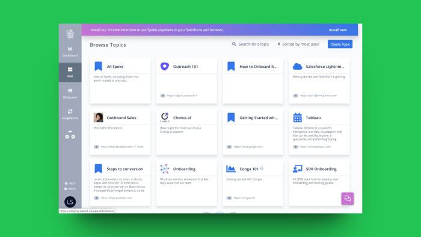The height and width of the screenshot is (237, 421).
Task: Click the Conga 101 chart icon
Action: coord(231,169)
